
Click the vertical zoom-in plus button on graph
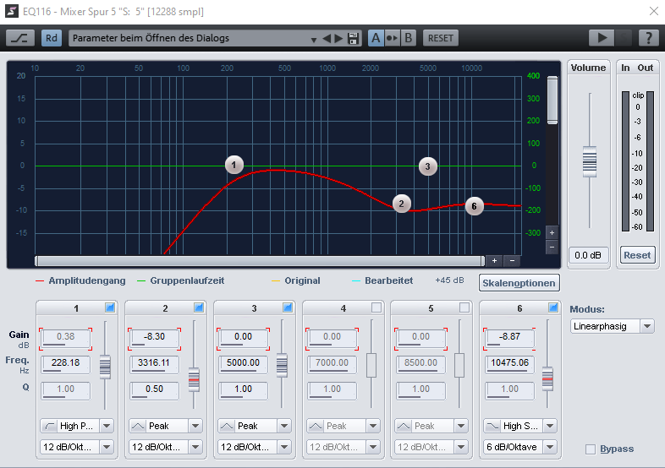click(552, 232)
